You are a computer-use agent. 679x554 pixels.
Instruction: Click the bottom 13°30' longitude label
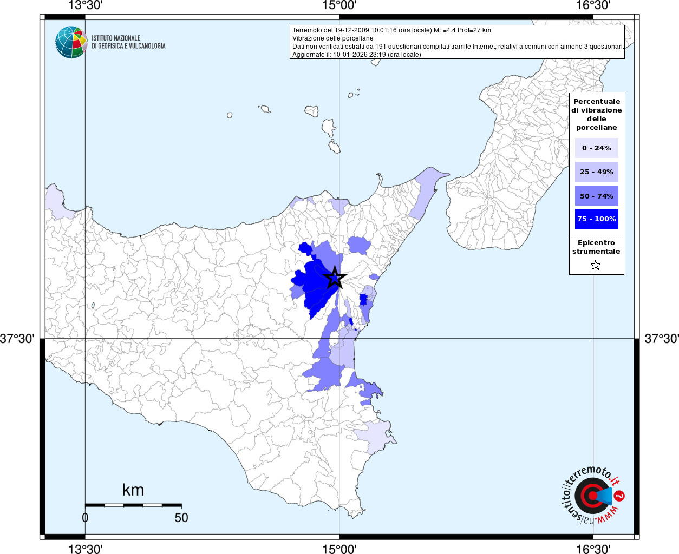tap(85, 549)
